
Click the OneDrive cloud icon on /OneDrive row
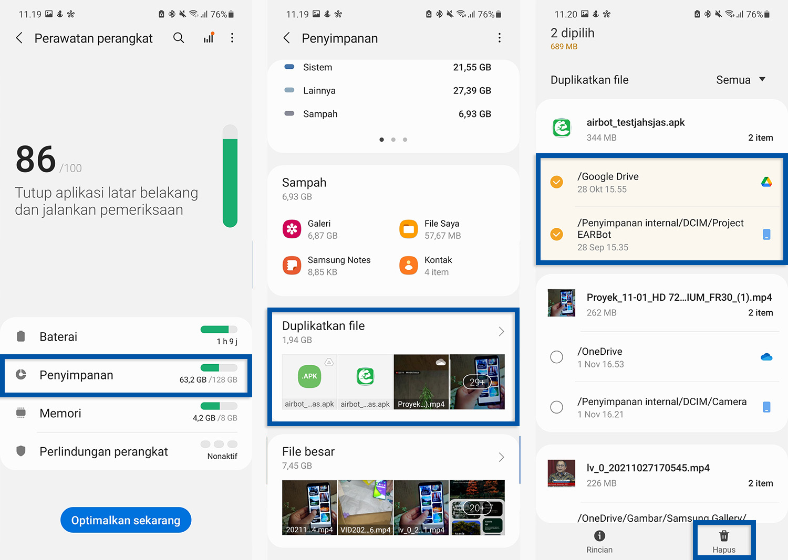766,356
